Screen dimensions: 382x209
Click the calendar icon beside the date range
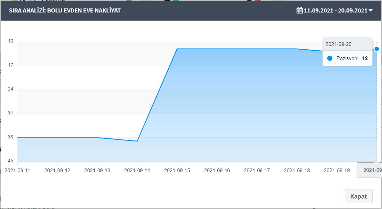point(300,10)
